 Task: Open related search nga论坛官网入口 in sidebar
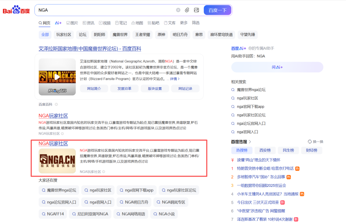tap(251, 123)
